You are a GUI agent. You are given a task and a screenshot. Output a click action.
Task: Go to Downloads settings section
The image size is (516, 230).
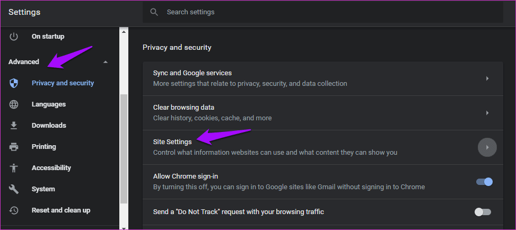[49, 126]
